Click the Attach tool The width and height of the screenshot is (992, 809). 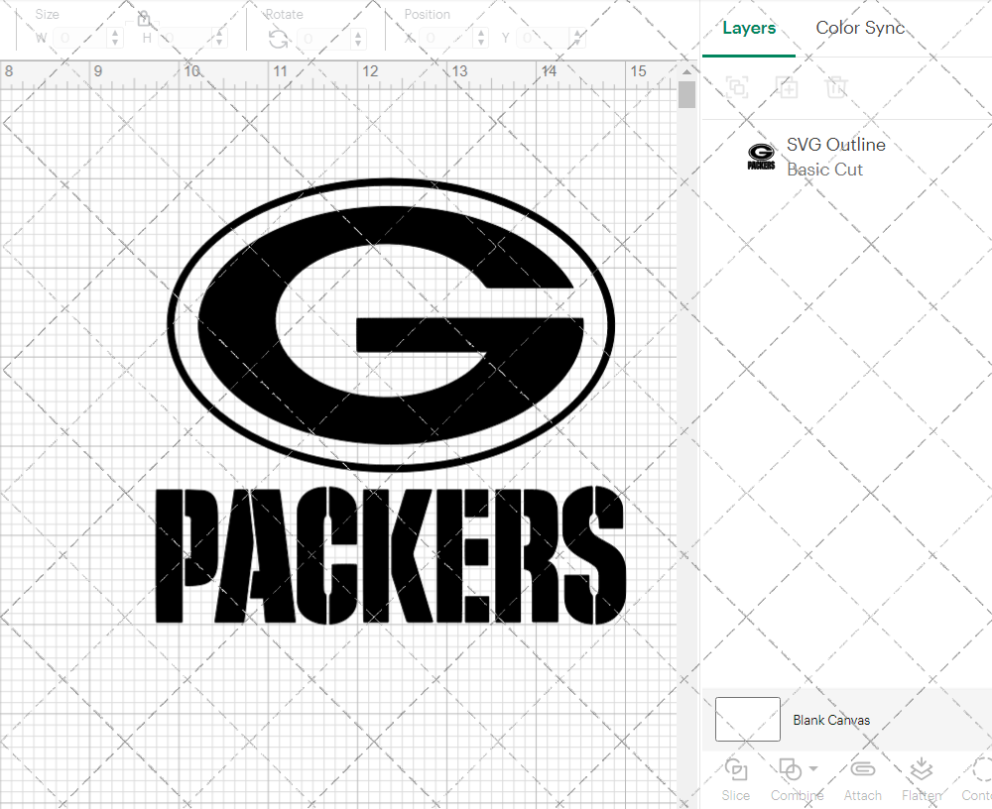click(862, 779)
